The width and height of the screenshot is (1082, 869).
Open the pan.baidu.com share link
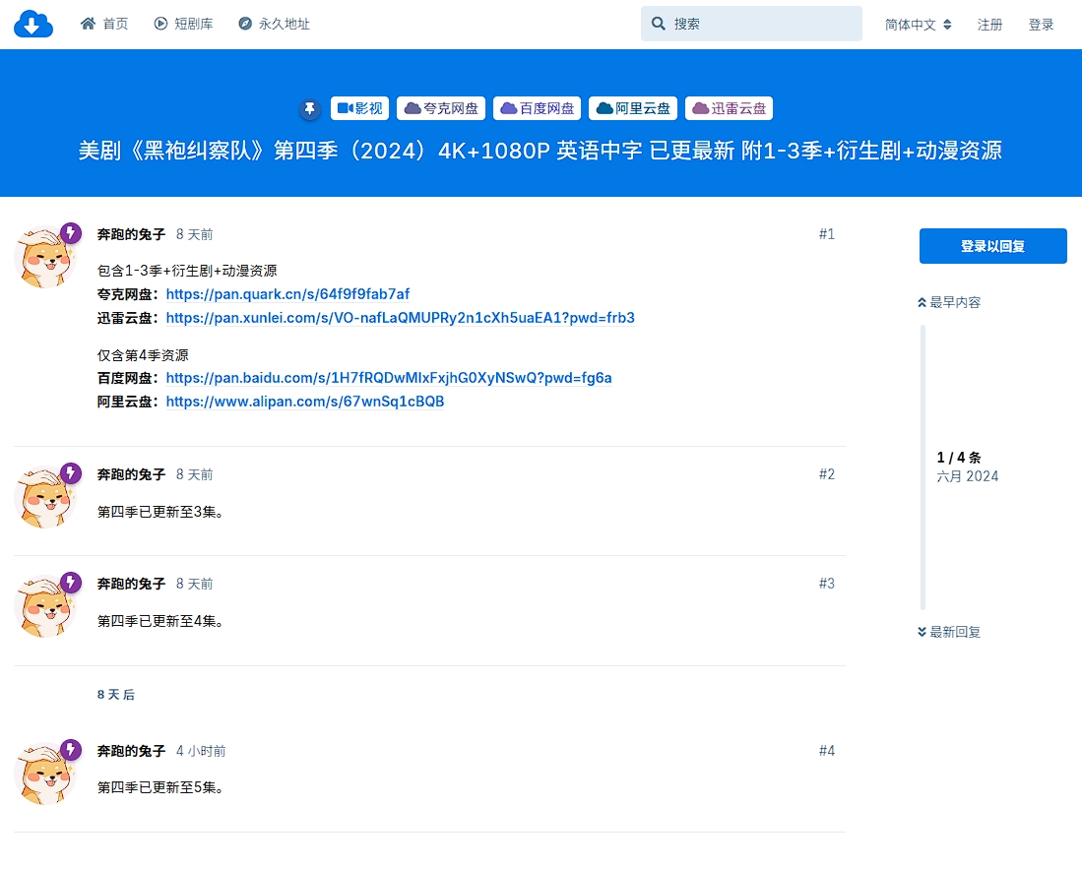389,378
